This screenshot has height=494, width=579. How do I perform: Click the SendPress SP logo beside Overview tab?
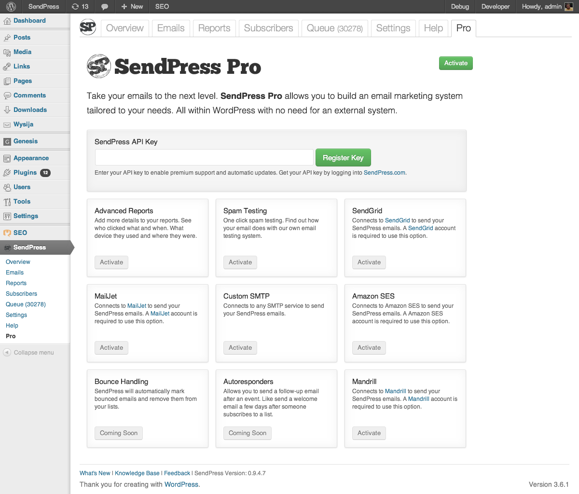click(88, 27)
